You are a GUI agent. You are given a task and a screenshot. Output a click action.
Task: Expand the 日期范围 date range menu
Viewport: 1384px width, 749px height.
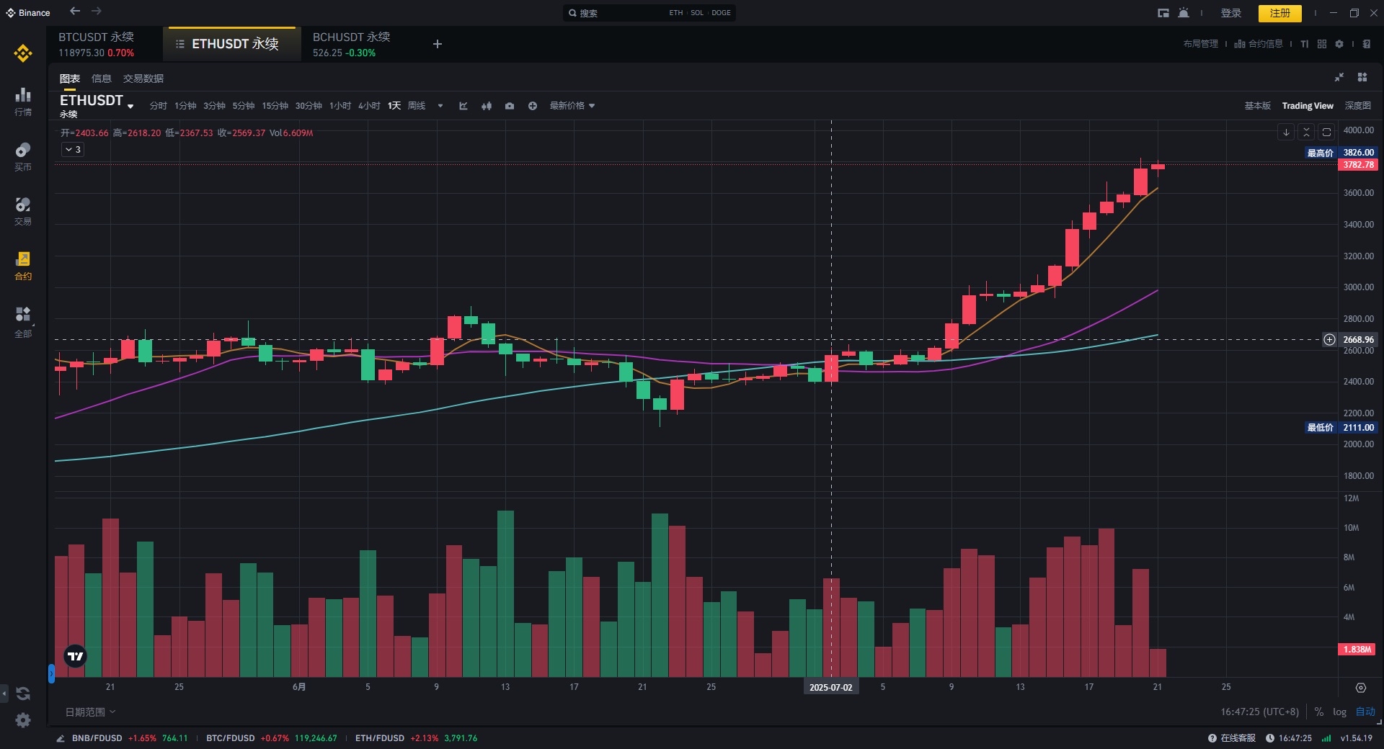click(90, 712)
